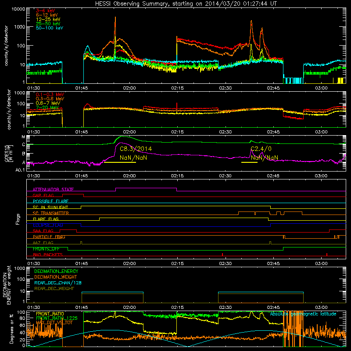This screenshot has height=351, width=351.
Task: Click the DECIMATION_ENERGY legend entry
Action: tap(56, 271)
